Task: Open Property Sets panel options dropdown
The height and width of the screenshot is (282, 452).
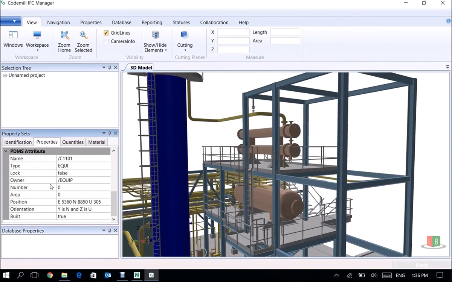Action: pos(104,133)
